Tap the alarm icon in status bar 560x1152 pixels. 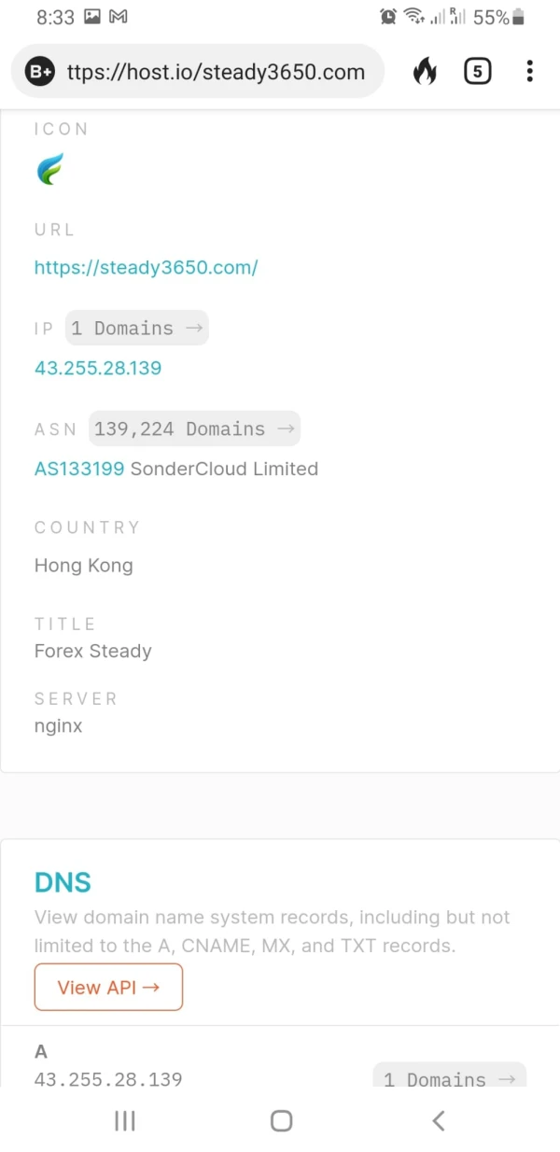388,17
